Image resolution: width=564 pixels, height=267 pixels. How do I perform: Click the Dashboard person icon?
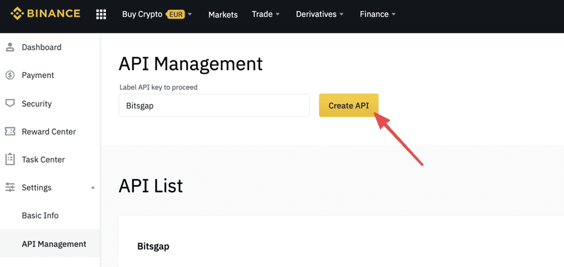10,47
